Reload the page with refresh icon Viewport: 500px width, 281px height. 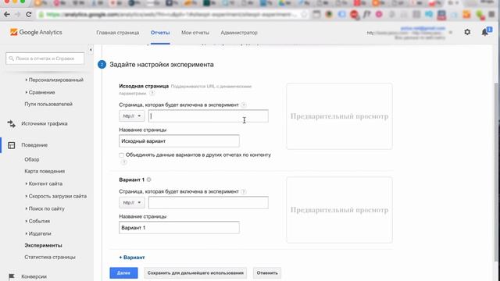pyautogui.click(x=29, y=14)
